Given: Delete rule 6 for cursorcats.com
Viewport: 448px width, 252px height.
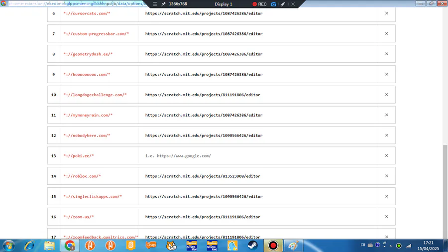Looking at the screenshot, I should click(x=386, y=13).
